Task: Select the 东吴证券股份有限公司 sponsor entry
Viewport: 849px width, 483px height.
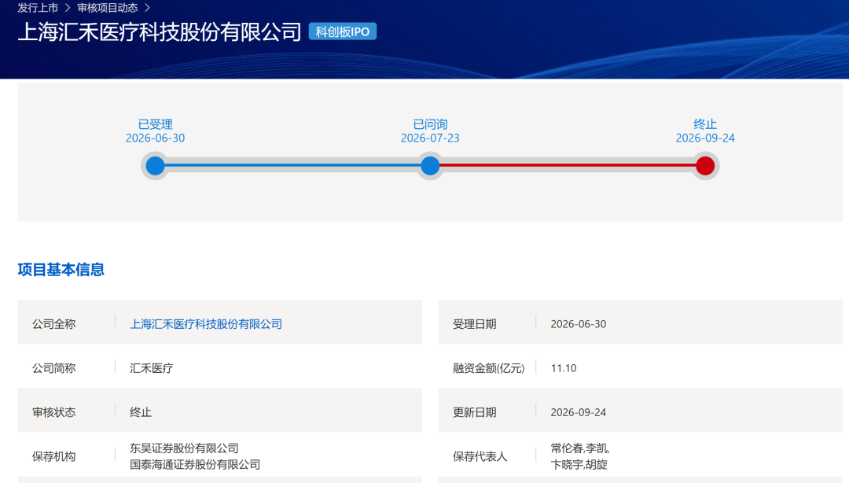Action: pos(184,448)
